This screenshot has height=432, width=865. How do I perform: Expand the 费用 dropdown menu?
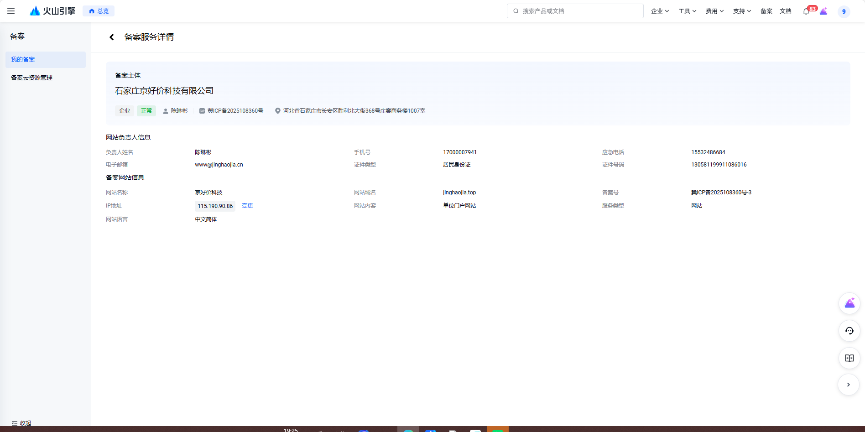[714, 11]
